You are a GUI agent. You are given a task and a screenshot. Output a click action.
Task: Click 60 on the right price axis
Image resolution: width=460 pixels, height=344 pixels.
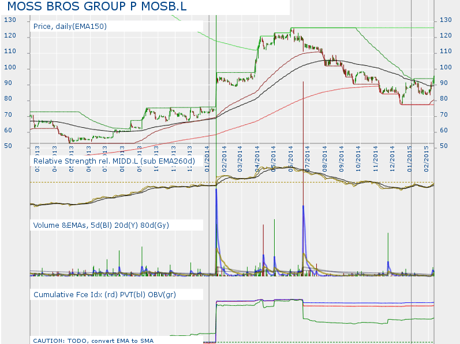tap(444, 130)
